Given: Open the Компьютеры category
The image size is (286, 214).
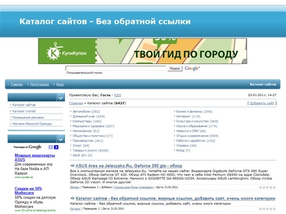Looking at the screenshot, I should 82,121.
